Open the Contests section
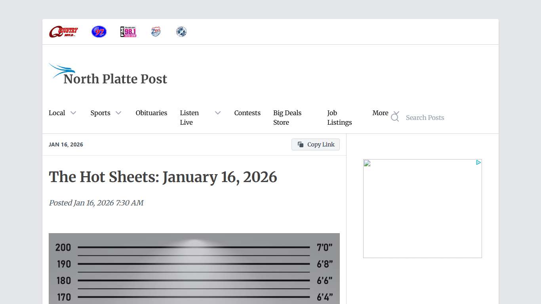The height and width of the screenshot is (304, 541). click(247, 113)
